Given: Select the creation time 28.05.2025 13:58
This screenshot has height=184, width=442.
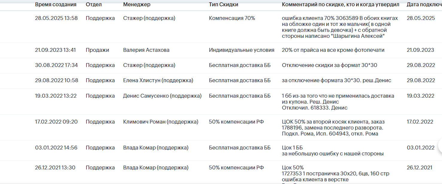Looking at the screenshot, I should (x=56, y=18).
